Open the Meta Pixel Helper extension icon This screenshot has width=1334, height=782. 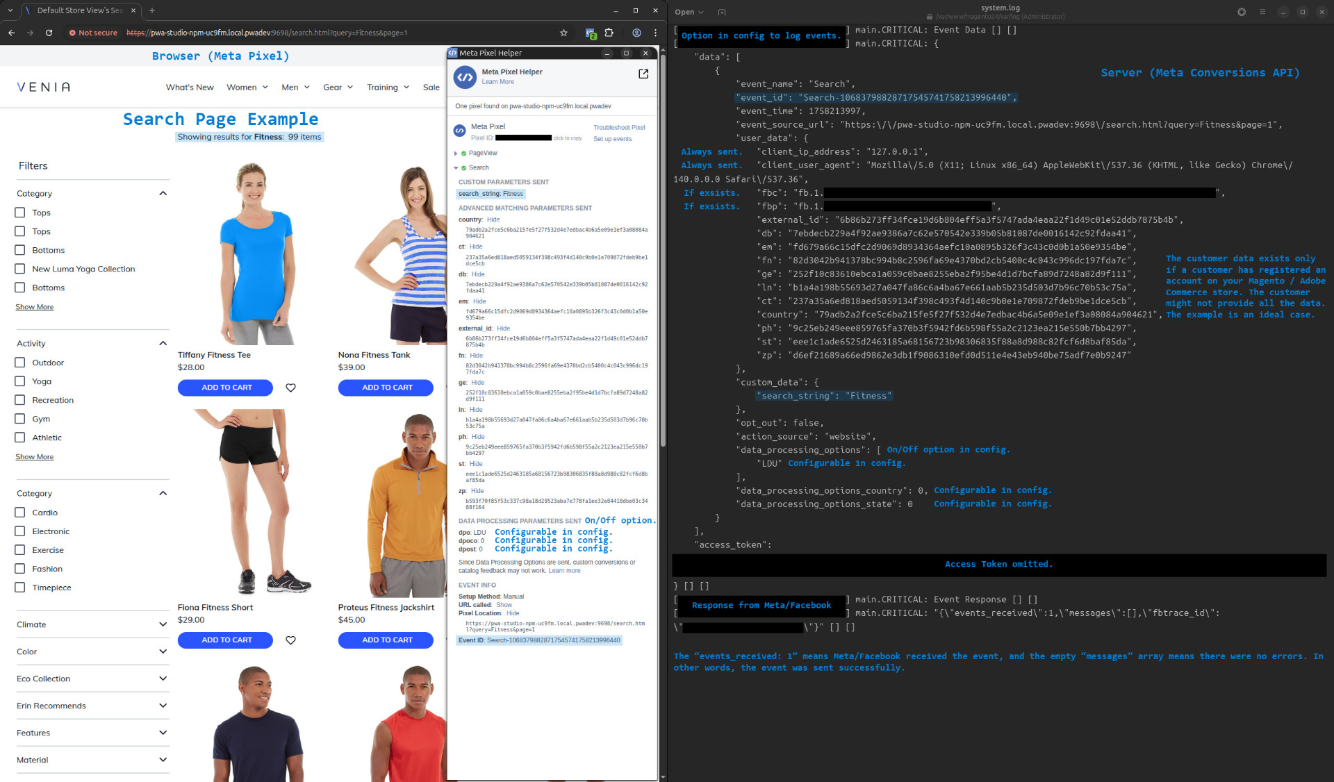(591, 33)
